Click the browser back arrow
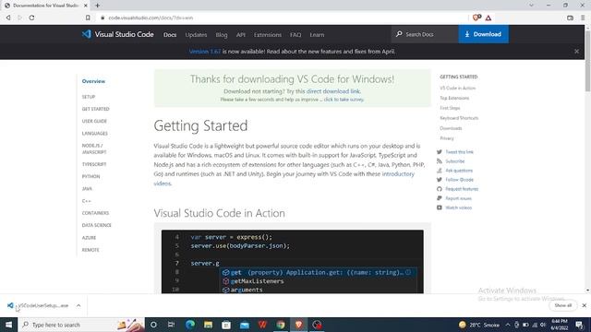The width and height of the screenshot is (591, 332). coord(8,18)
